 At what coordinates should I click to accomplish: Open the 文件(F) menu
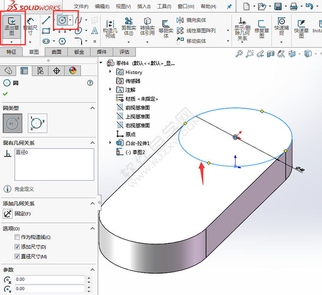click(81, 7)
